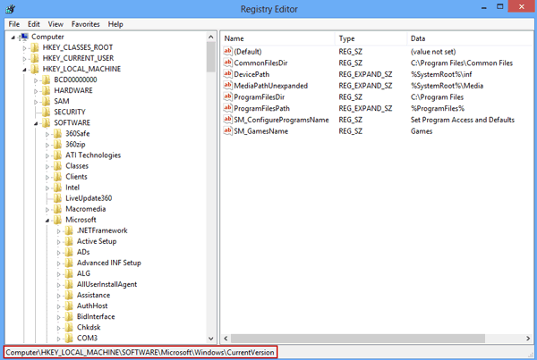Click the string icon beside ProgramFilesDir

[227, 96]
